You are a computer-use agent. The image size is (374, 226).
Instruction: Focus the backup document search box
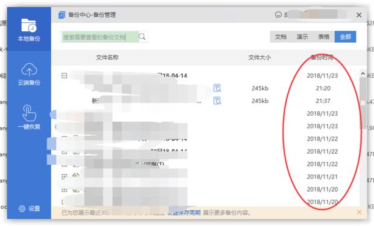[x=100, y=37]
